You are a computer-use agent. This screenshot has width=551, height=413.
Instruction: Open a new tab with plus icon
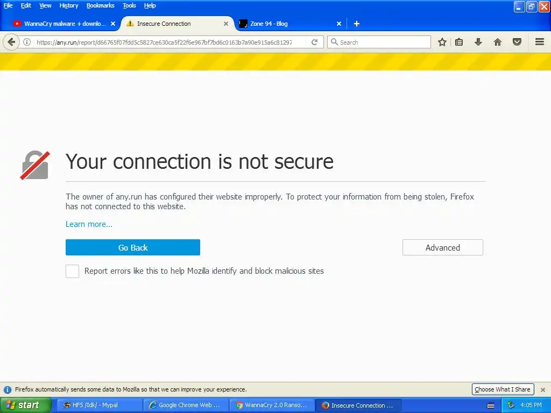point(357,24)
